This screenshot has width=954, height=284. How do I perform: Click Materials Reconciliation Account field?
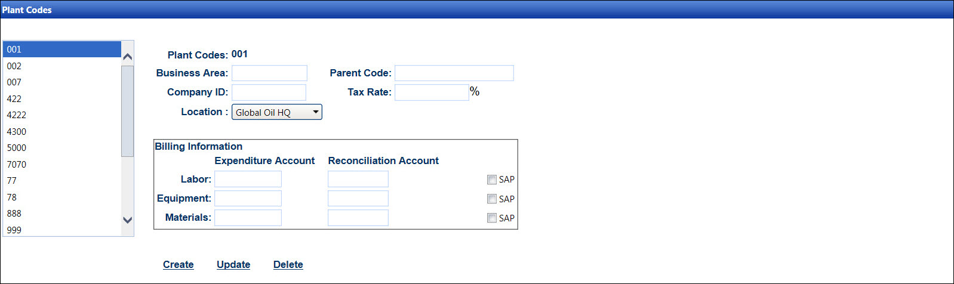[x=358, y=218]
